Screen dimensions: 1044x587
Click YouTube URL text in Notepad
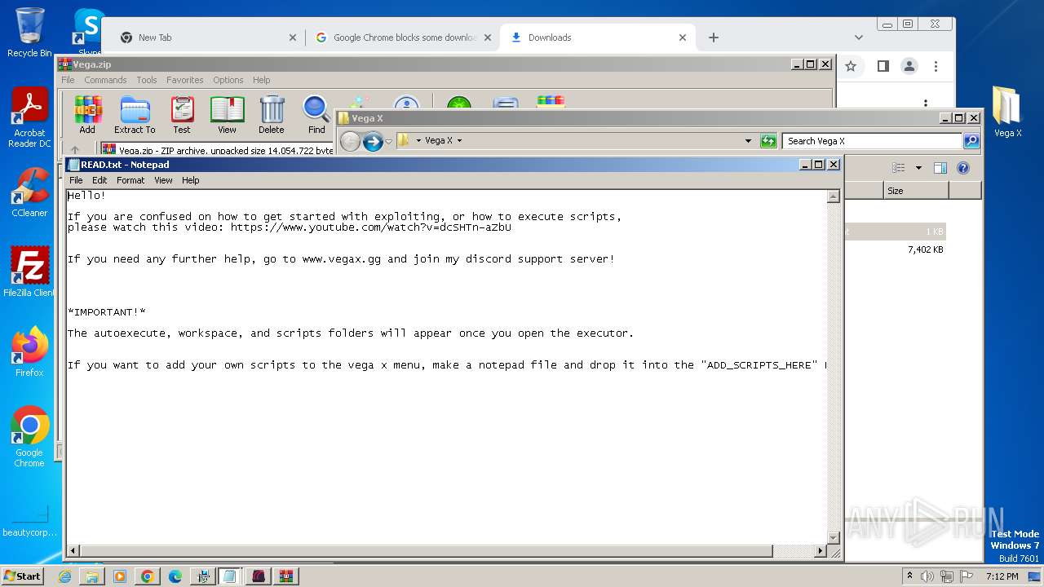point(371,227)
